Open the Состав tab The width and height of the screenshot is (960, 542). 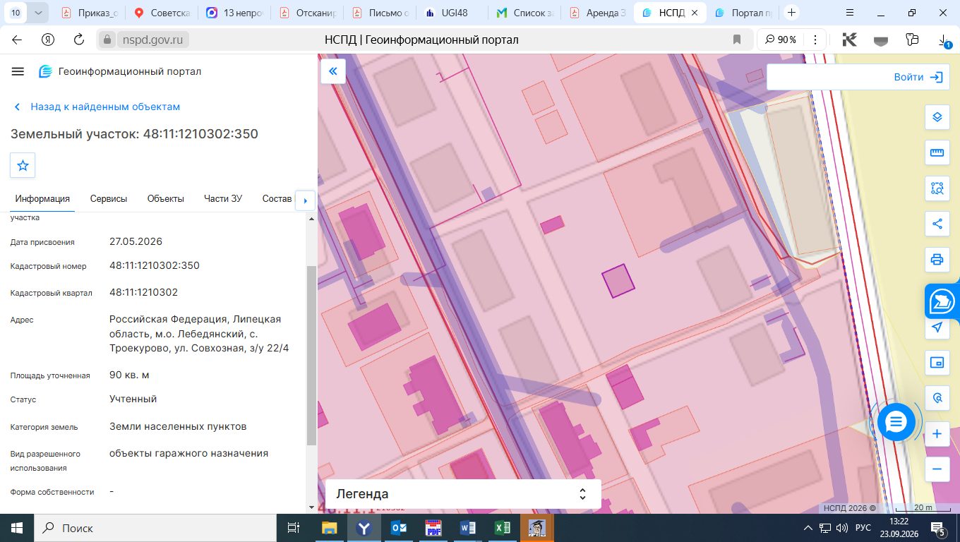click(x=277, y=199)
